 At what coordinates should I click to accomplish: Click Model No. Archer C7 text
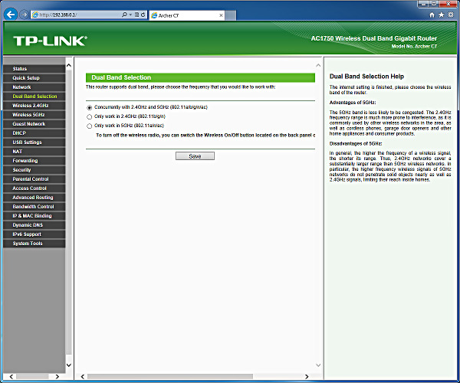pos(414,46)
